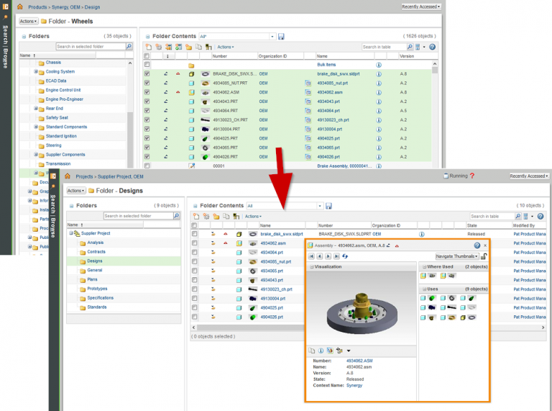Tick the select-all checkbox in Designs table header

pos(195,225)
